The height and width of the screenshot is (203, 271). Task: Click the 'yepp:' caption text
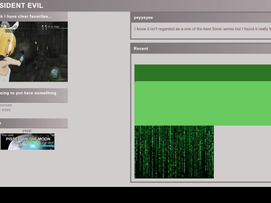pos(27,130)
